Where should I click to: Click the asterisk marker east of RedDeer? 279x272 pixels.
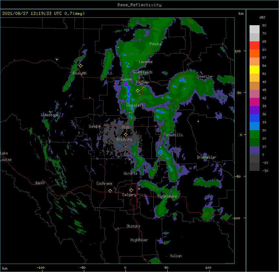(x=162, y=98)
